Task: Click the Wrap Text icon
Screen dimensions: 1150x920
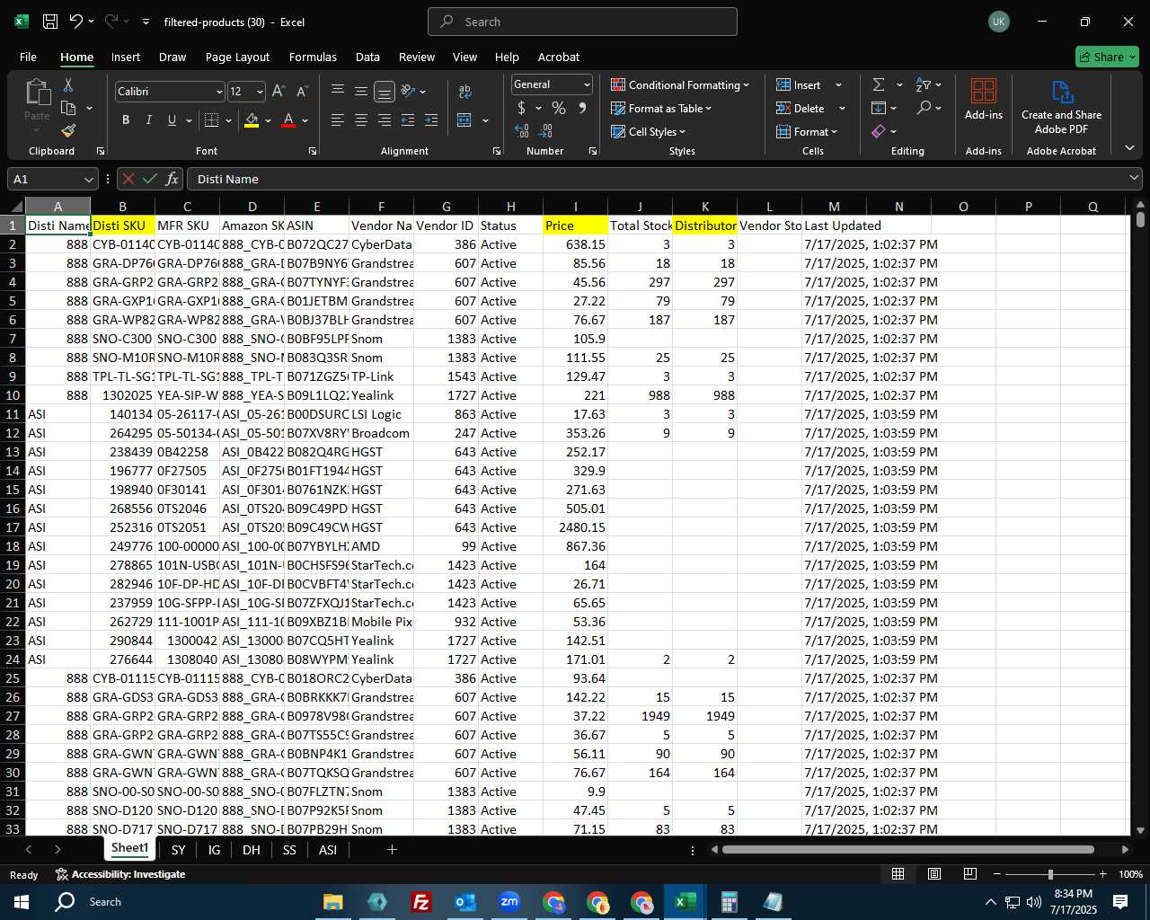Action: click(464, 92)
